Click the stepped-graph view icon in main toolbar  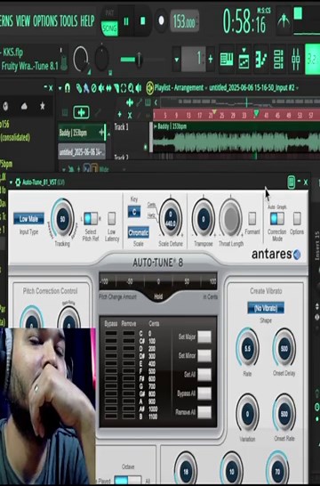coord(244,59)
